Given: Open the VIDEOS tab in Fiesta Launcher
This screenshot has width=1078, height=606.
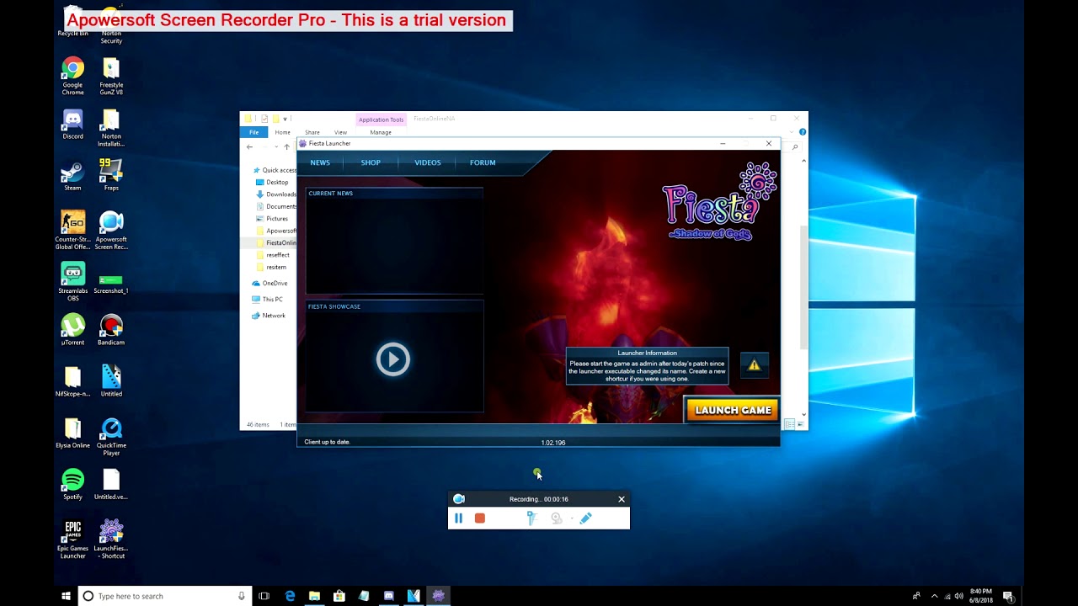Looking at the screenshot, I should click(428, 162).
